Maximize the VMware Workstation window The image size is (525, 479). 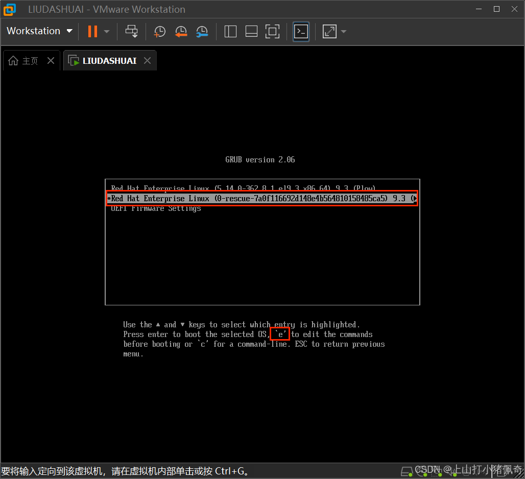click(x=497, y=9)
